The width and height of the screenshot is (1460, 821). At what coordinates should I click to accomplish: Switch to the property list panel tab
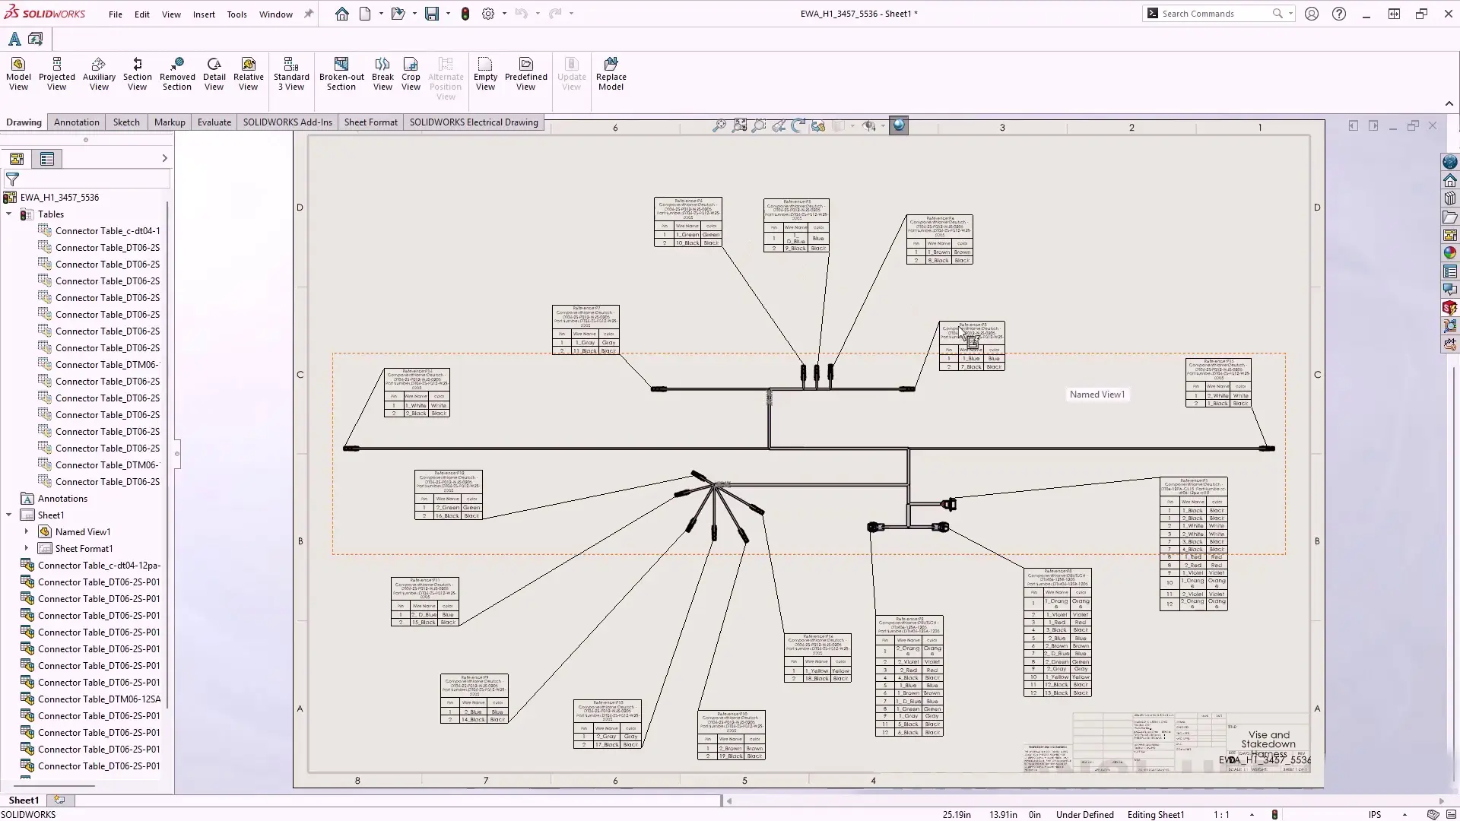click(47, 159)
